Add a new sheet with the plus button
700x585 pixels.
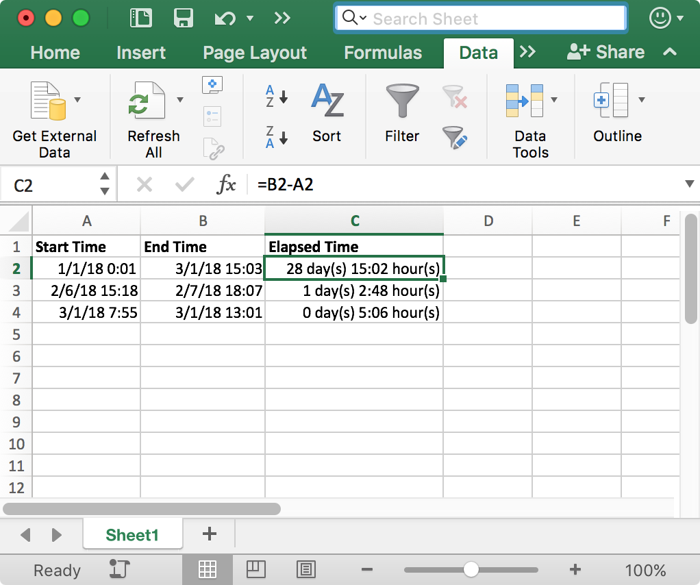tap(210, 534)
